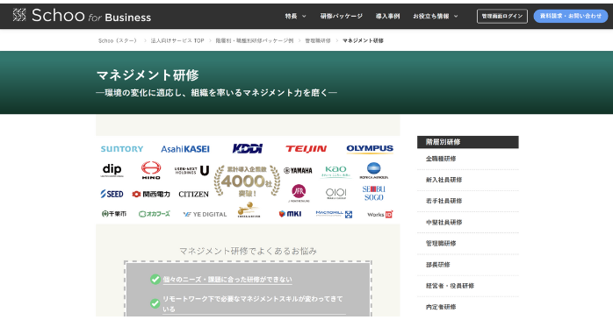The height and width of the screenshot is (320, 613).
Task: Click the Creek & River logo
Action: click(249, 210)
